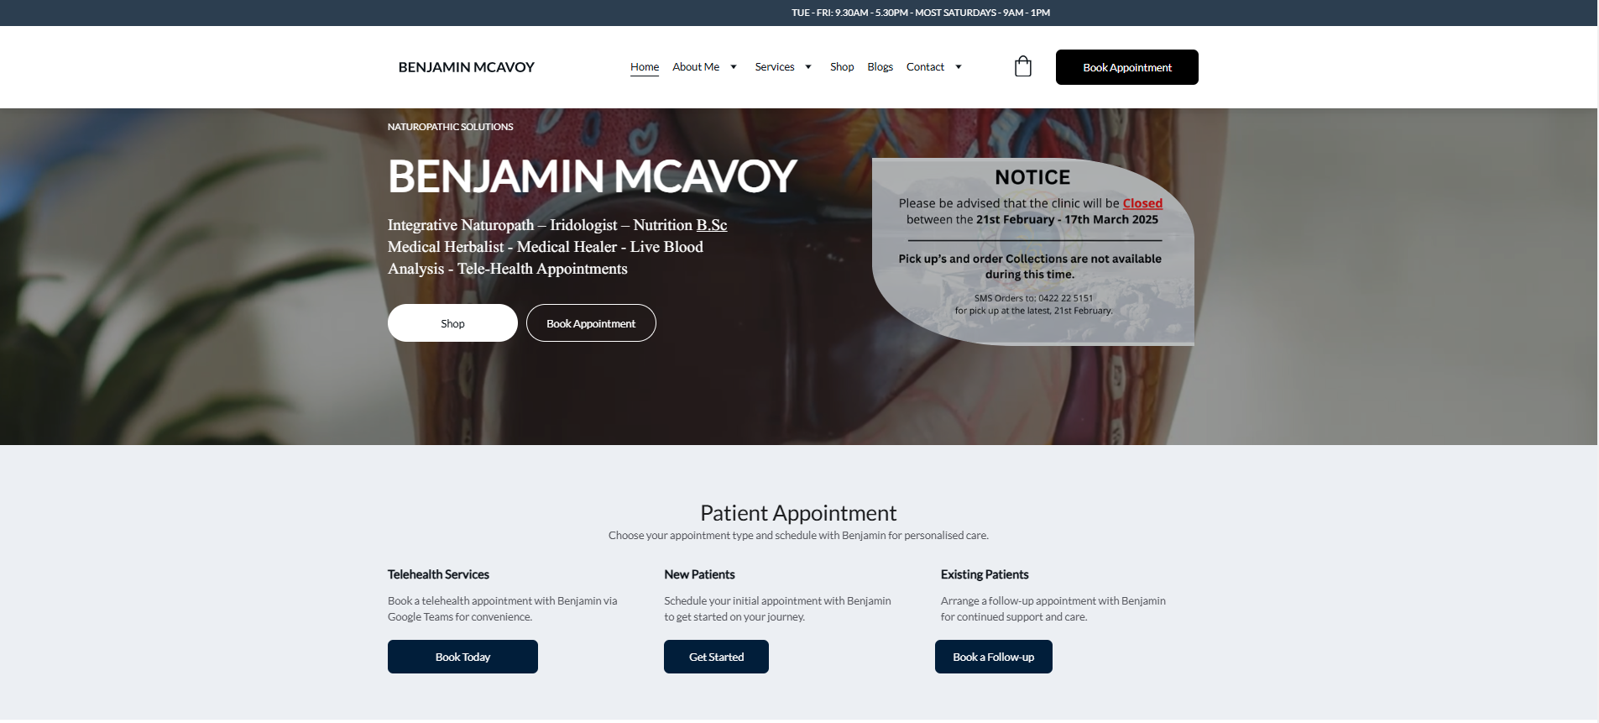Click the NATUROPATHIC SOLUTIONS label
The width and height of the screenshot is (1599, 723).
(450, 127)
